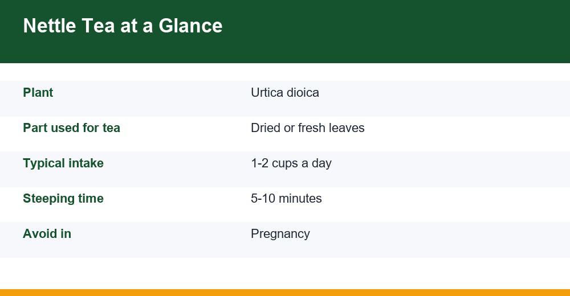Click the word 'Nettle' in the title
570x296 pixels.
[x=50, y=26]
